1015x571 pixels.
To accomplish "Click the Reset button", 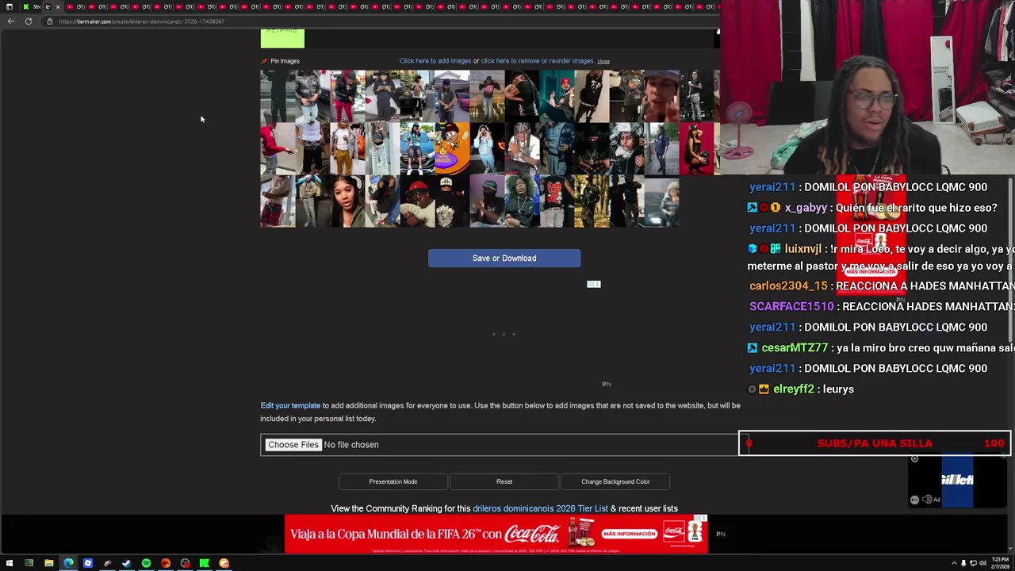I will [x=504, y=481].
